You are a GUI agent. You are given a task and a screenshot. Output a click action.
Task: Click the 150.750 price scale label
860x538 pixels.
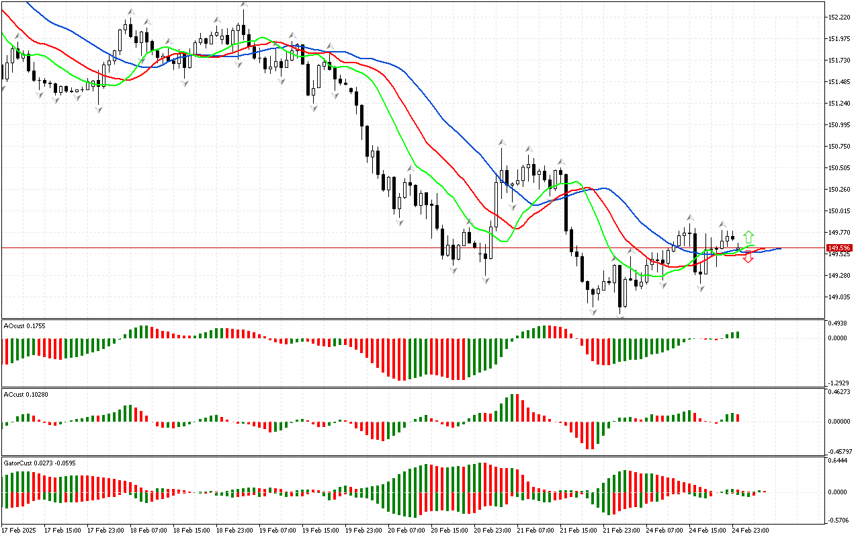pyautogui.click(x=840, y=147)
